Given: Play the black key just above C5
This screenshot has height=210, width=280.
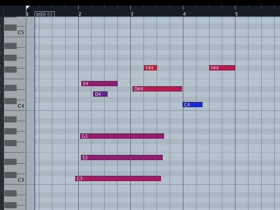Looking at the screenshot, I should (10, 28).
